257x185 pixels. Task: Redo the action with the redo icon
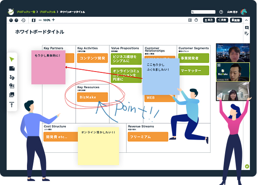click(x=16, y=20)
